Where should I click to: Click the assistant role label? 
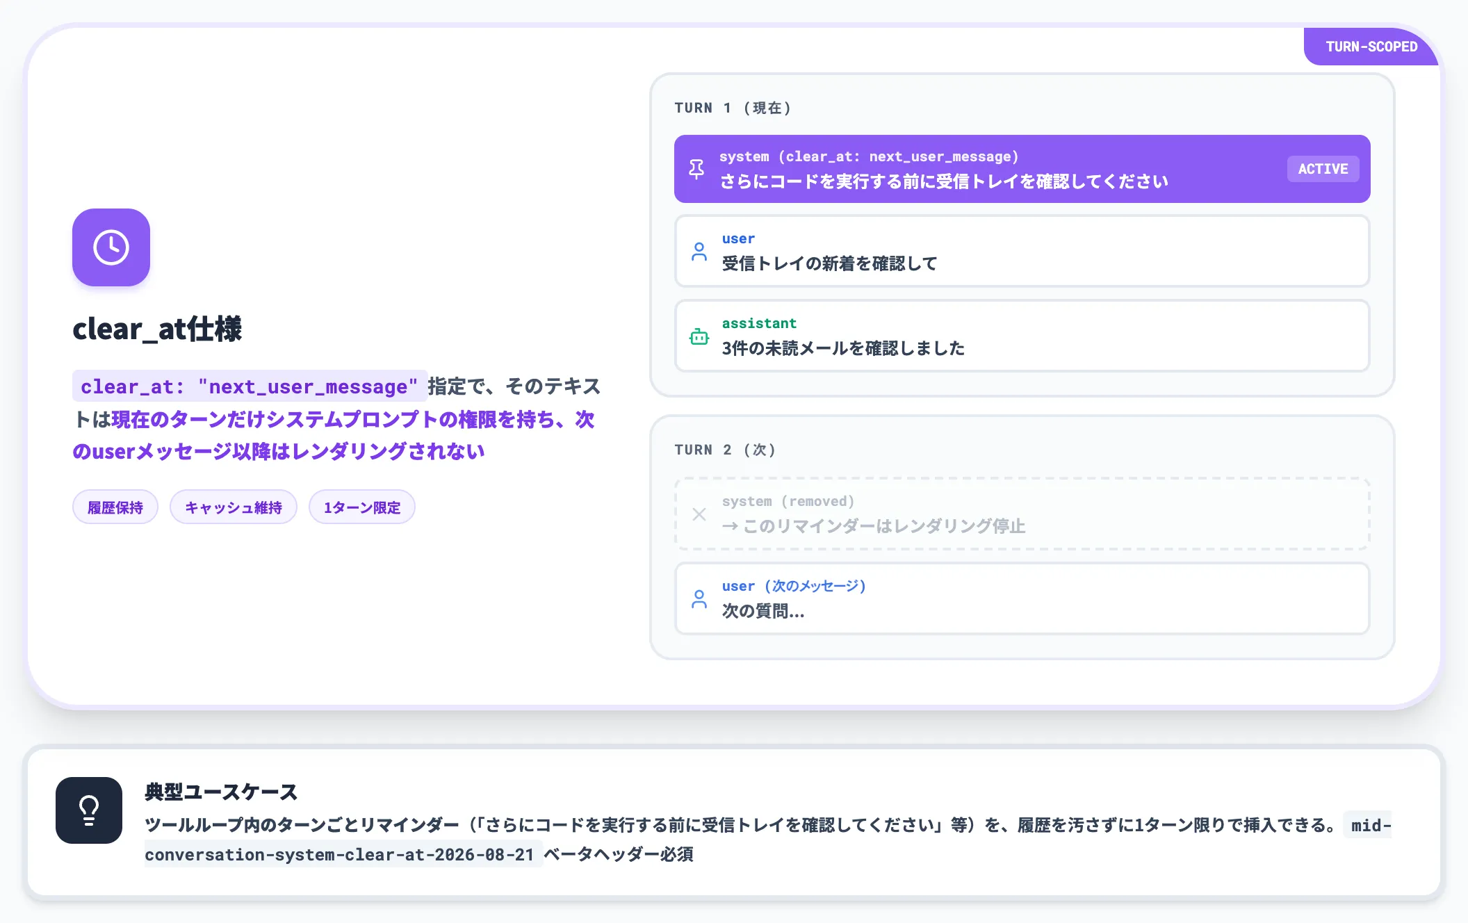click(759, 323)
